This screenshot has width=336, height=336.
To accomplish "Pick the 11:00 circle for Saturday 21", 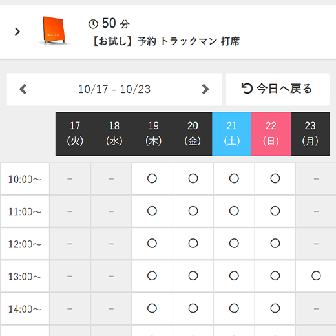I will pyautogui.click(x=234, y=211).
